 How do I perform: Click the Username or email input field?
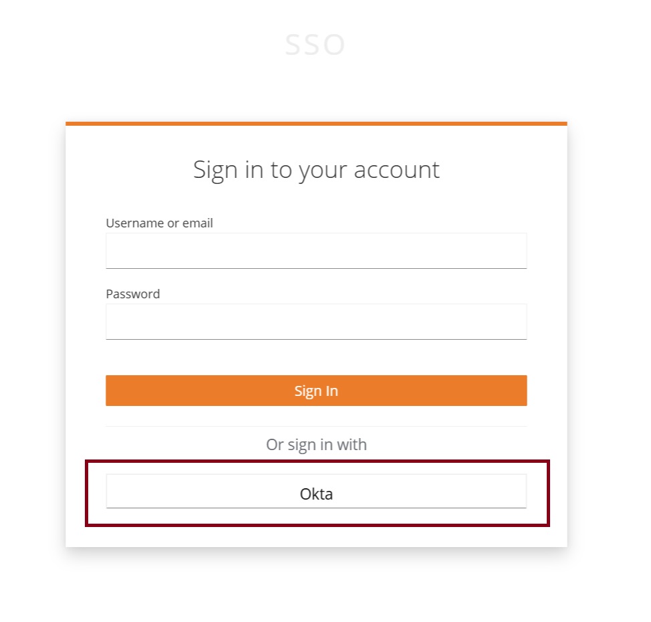[315, 251]
